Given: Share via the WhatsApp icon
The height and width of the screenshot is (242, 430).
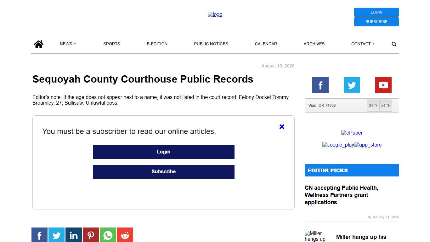Looking at the screenshot, I should pos(108,235).
